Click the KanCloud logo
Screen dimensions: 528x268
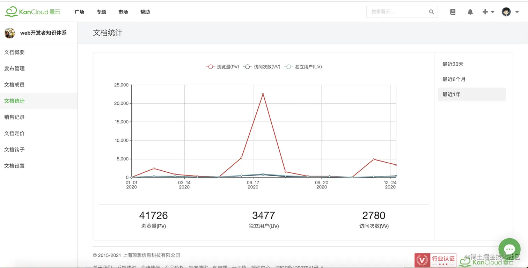click(32, 12)
